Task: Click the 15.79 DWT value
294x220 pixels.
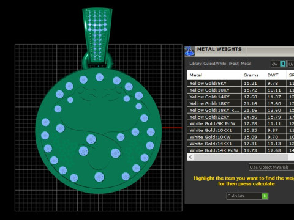Action: [x=274, y=117]
